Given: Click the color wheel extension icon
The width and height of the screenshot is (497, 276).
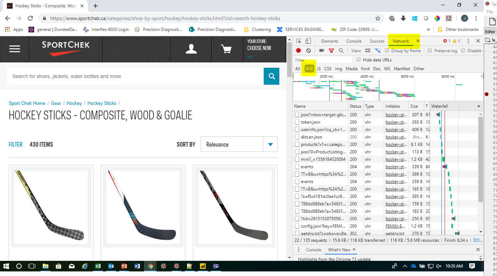Looking at the screenshot, I should [x=437, y=18].
